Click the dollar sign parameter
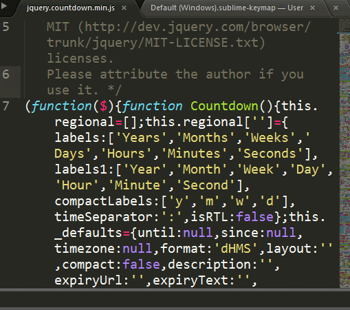The width and height of the screenshot is (350, 310). click(x=103, y=106)
